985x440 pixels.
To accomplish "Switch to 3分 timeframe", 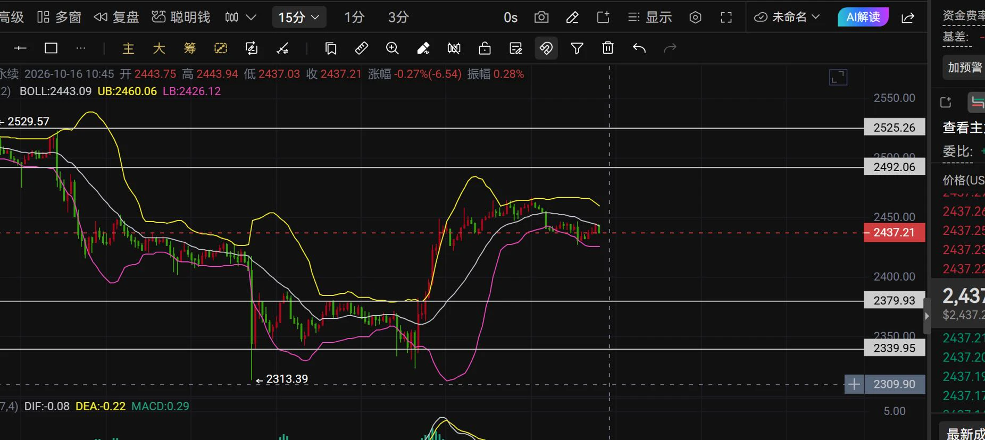I will click(398, 18).
